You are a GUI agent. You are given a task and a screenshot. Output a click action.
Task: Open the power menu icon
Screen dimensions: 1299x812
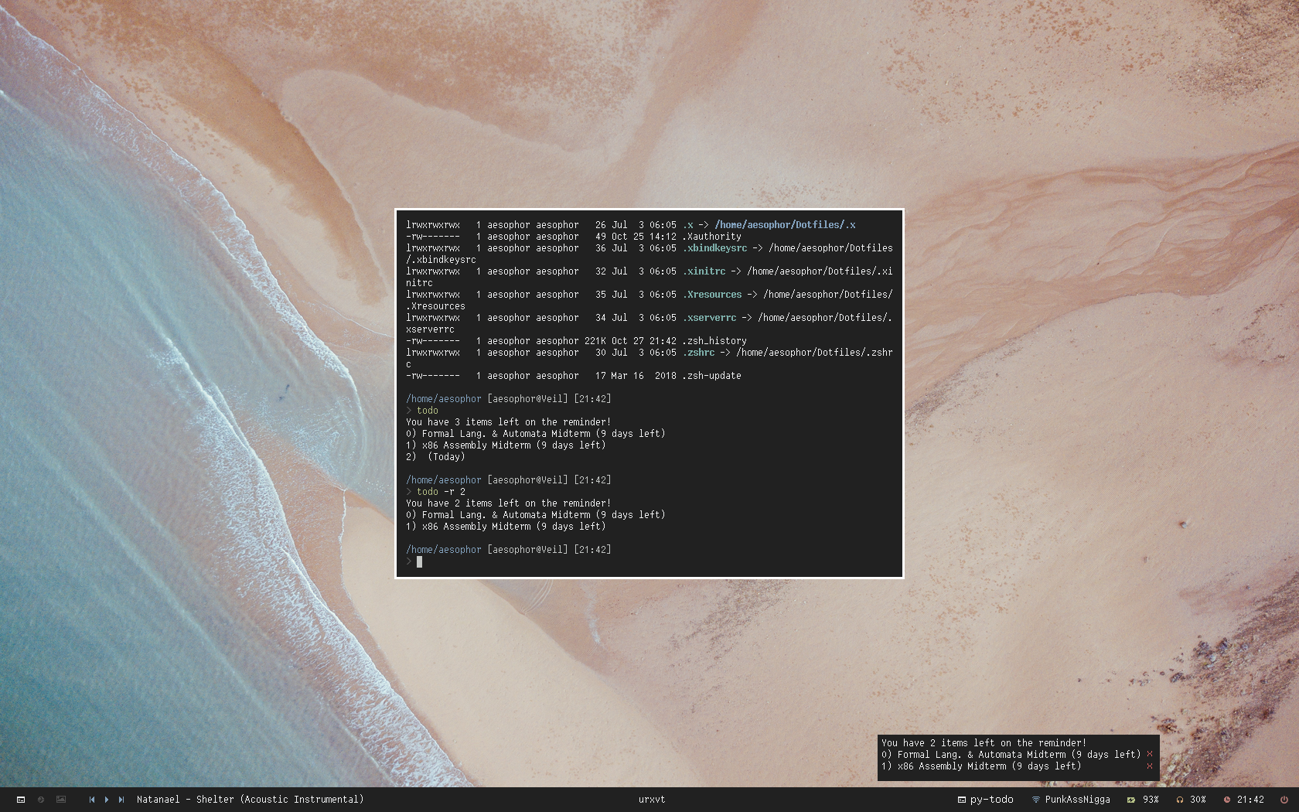coord(1284,800)
